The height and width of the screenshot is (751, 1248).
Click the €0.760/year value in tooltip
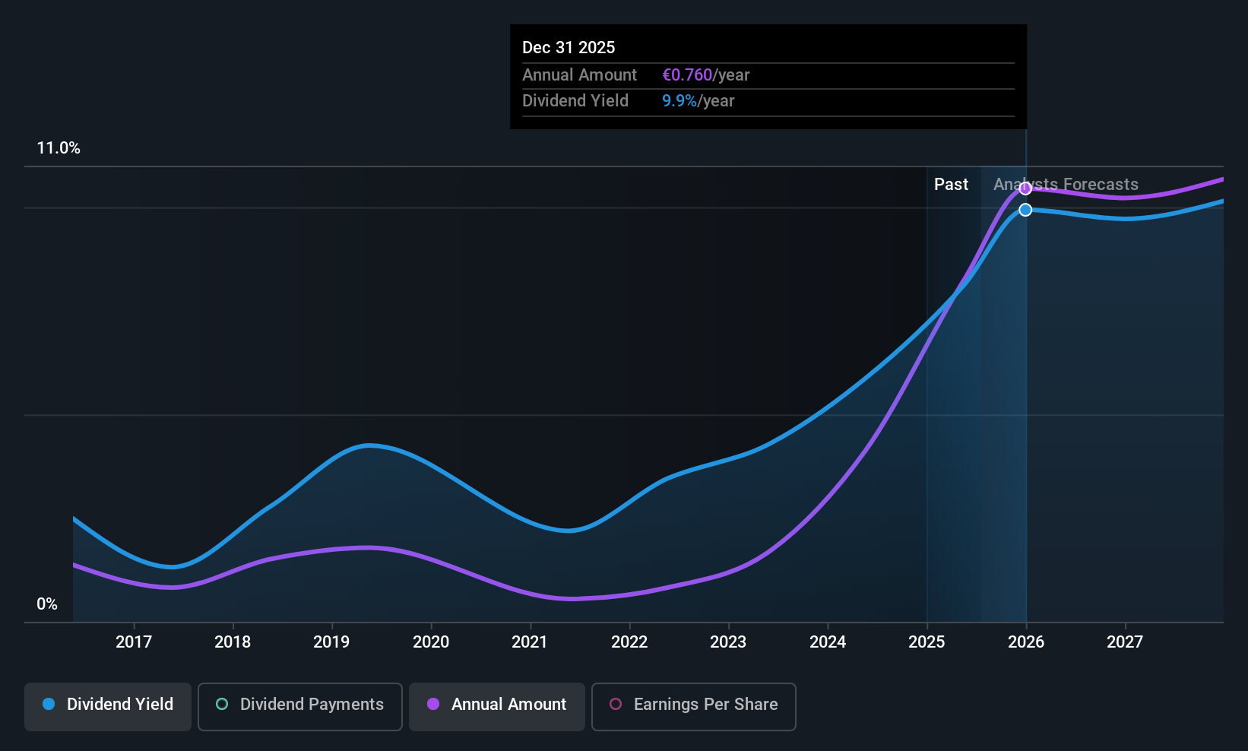(x=705, y=75)
